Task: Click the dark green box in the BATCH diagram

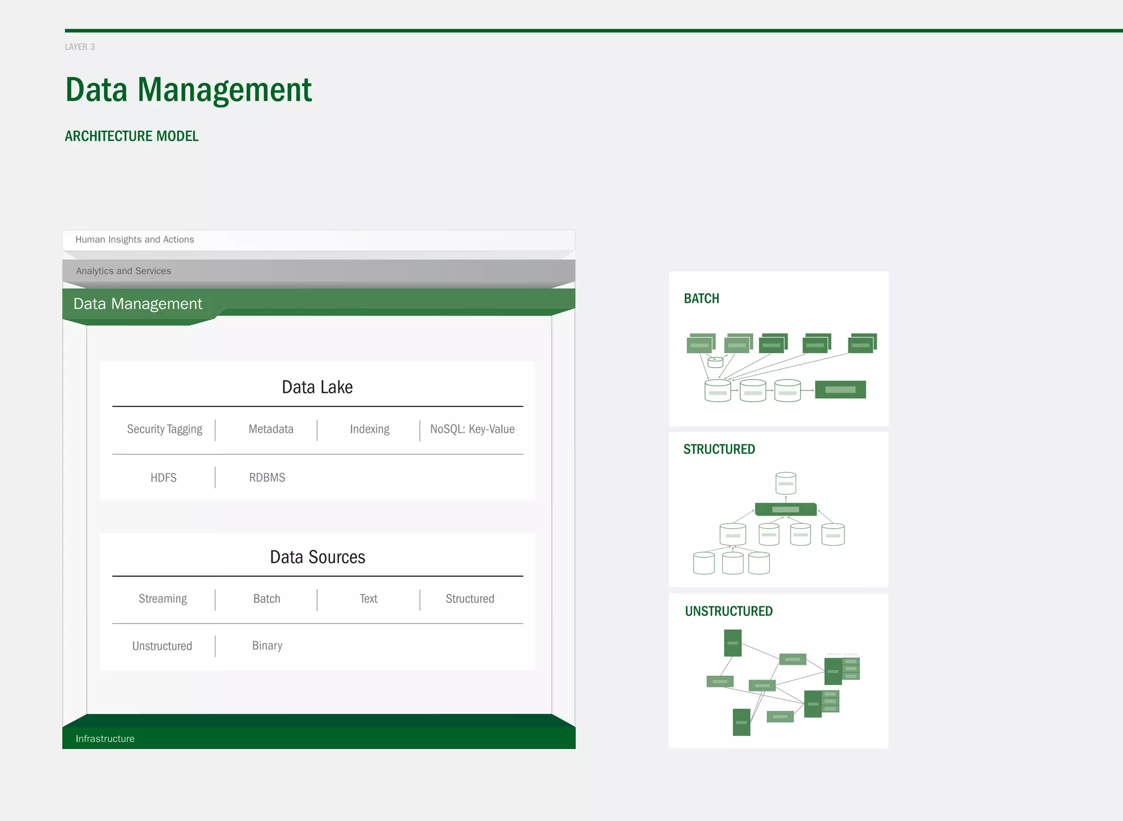Action: tap(840, 390)
